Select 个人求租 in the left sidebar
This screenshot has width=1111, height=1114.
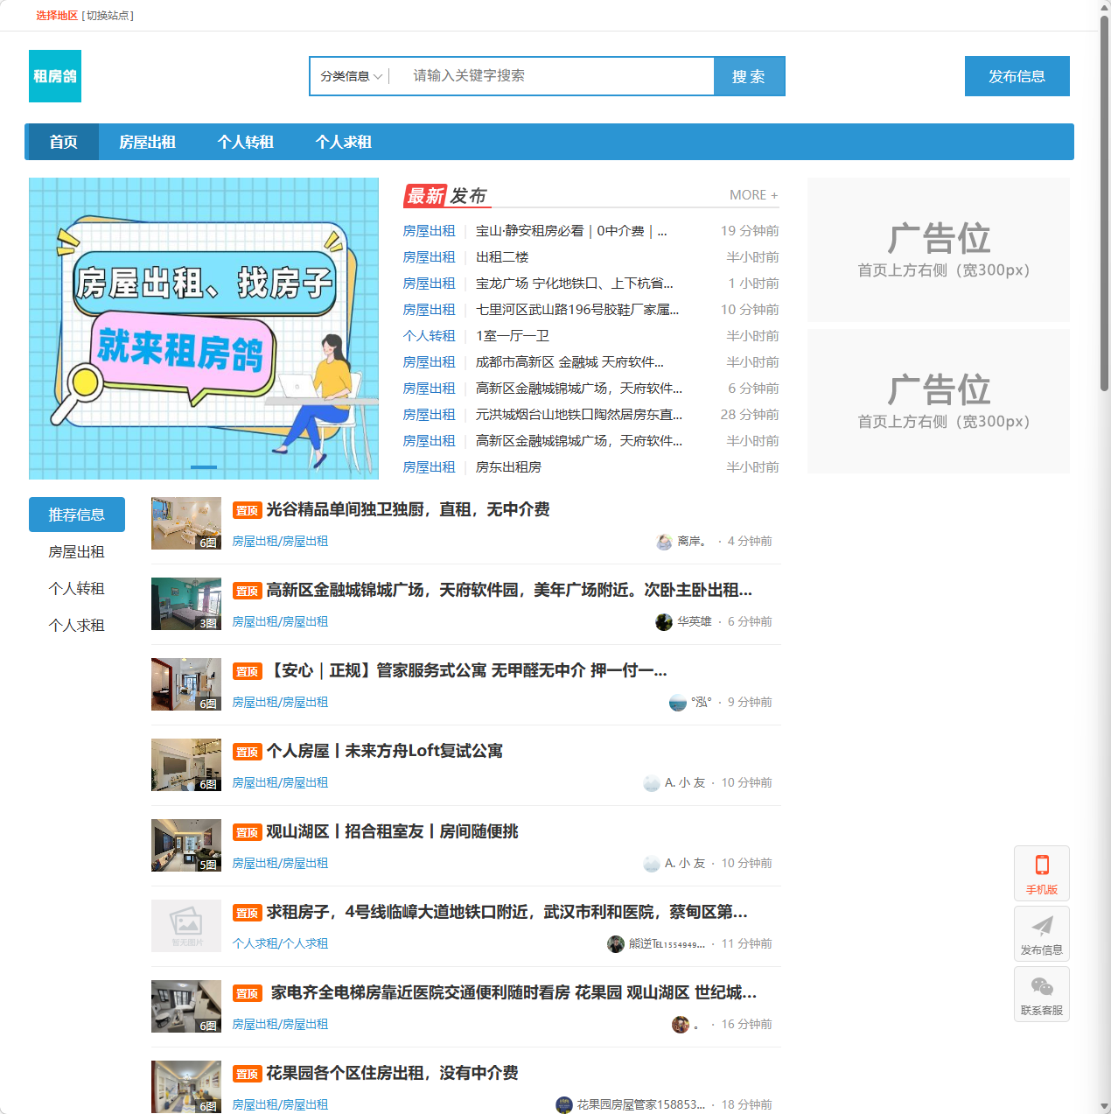(x=76, y=626)
